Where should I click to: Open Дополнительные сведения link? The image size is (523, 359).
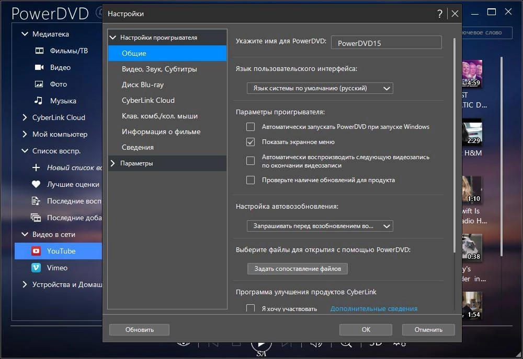[374, 309]
